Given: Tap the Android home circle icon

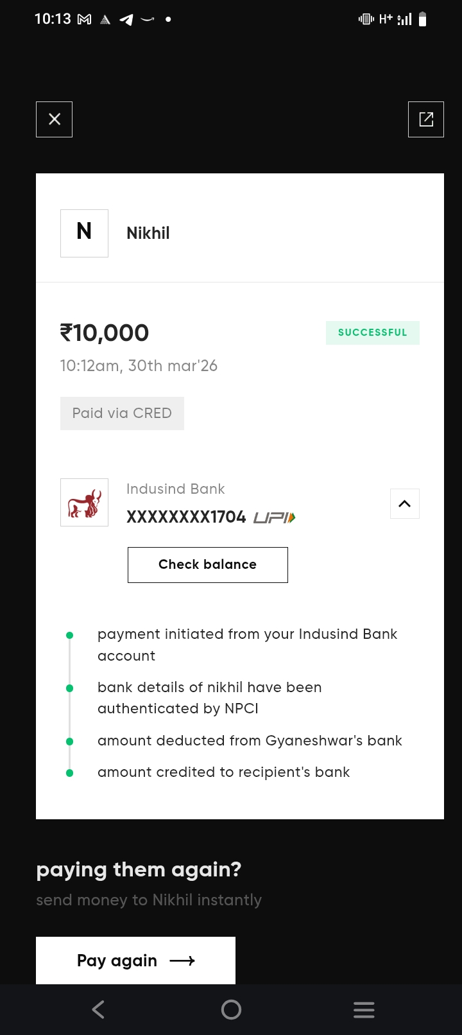Looking at the screenshot, I should coord(231,1010).
